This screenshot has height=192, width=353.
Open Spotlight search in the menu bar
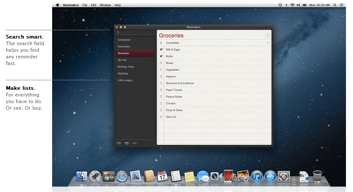click(335, 5)
